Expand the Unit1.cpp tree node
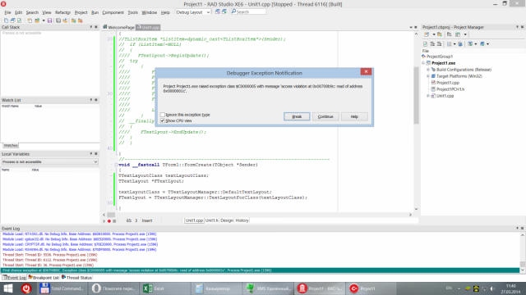 coord(428,96)
